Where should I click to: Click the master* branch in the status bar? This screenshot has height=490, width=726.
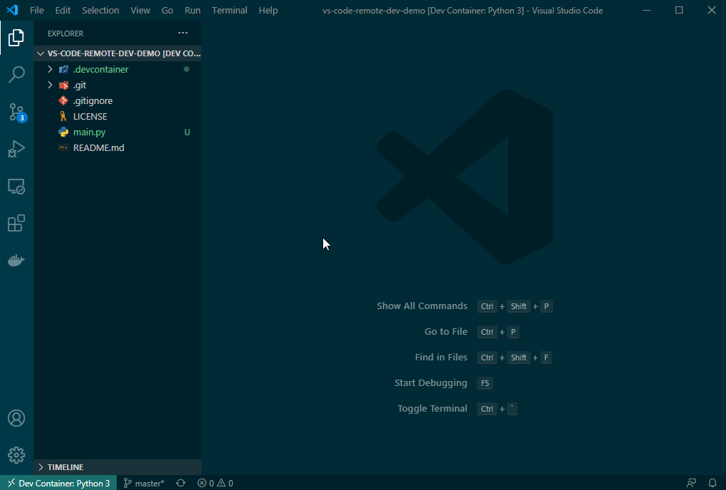click(144, 483)
